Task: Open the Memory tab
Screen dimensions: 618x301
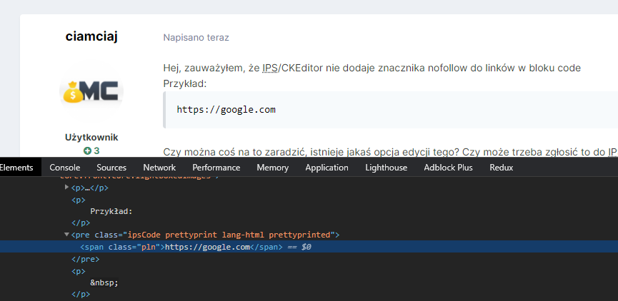Action: click(272, 168)
